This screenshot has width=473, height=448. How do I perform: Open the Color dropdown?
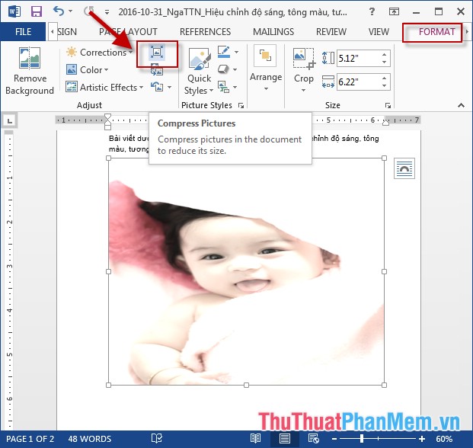pos(87,69)
